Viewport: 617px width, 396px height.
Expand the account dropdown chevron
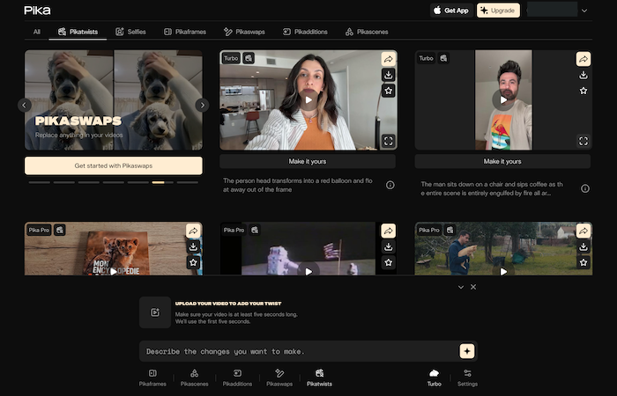584,11
